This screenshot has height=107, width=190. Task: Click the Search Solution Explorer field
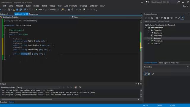167,21
